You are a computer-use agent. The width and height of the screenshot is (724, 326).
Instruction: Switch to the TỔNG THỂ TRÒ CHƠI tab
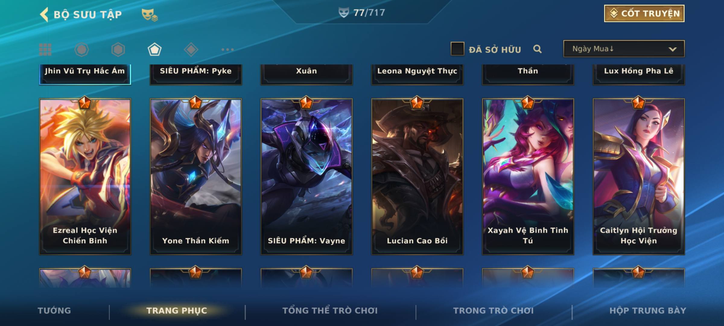[x=330, y=311]
